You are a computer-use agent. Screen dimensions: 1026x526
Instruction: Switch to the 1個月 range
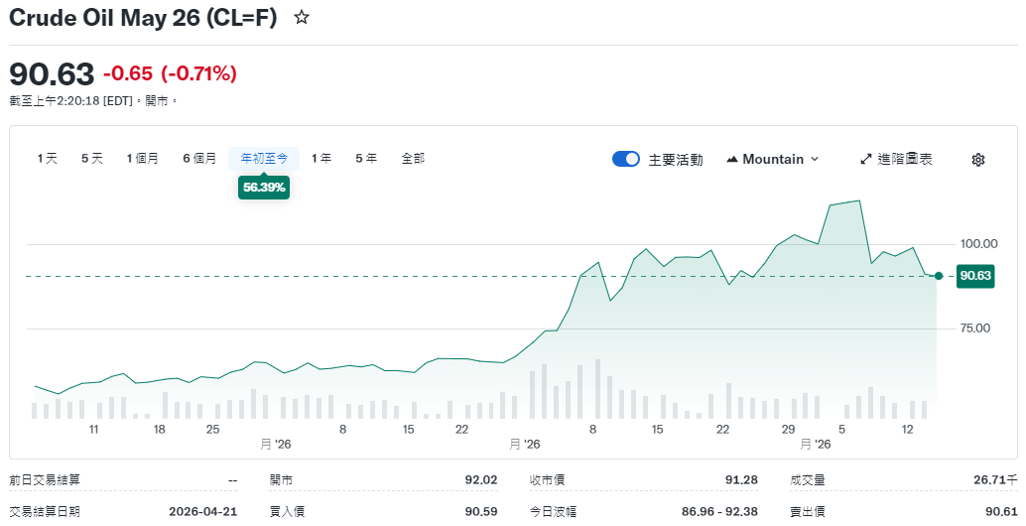click(x=143, y=159)
